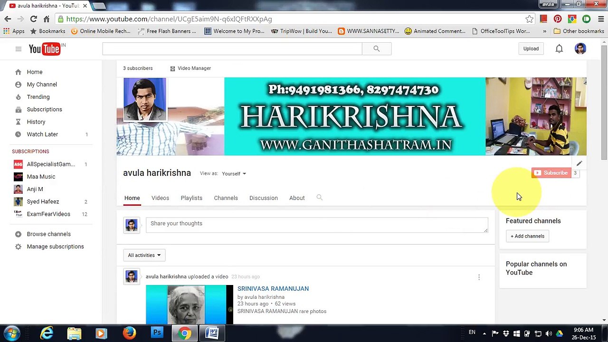Open the Browse channels link

point(48,234)
